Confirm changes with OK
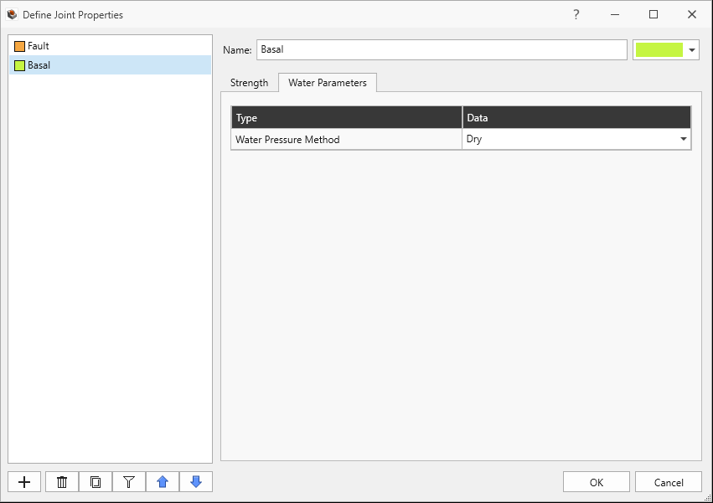 coord(596,481)
